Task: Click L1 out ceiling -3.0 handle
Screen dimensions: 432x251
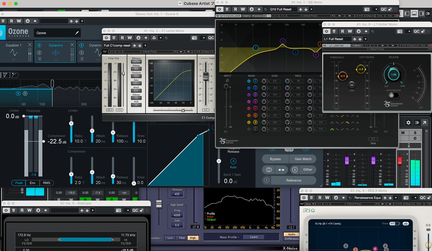Action: 361,69
